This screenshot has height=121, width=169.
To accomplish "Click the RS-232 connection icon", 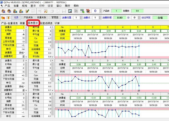I will [x=88, y=11].
